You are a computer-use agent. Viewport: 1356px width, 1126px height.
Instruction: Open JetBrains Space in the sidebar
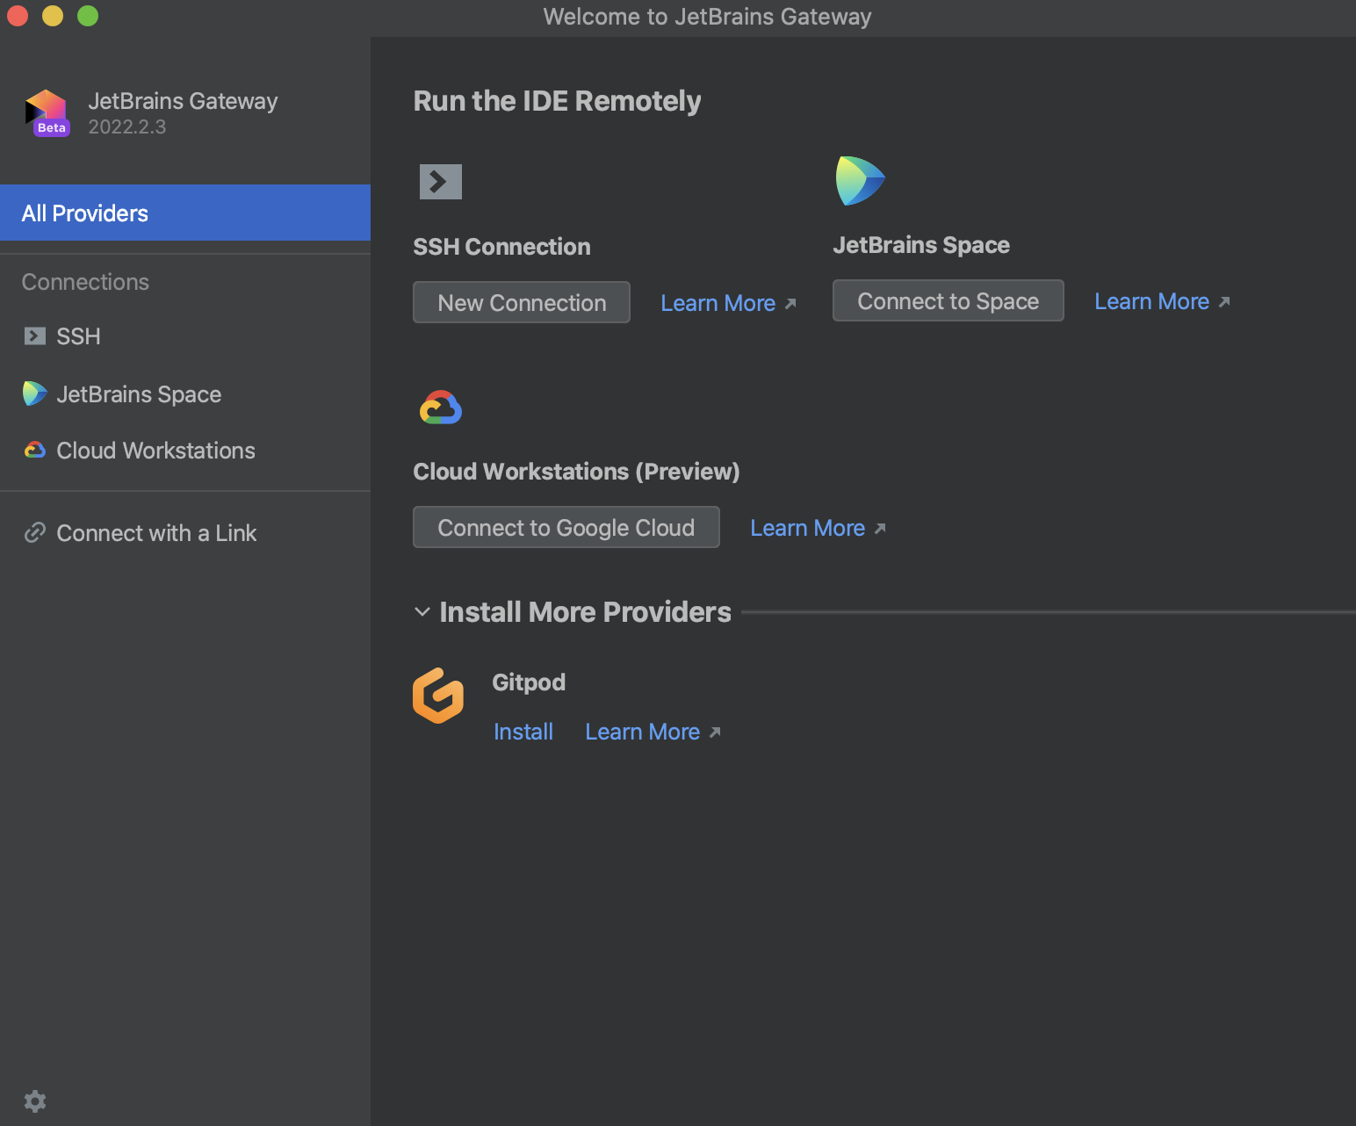click(138, 394)
